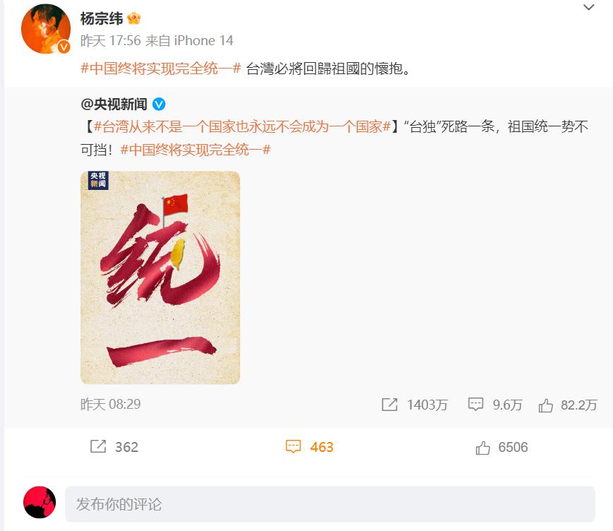Click the repost icon showing 362
613x531 pixels.
tap(114, 446)
